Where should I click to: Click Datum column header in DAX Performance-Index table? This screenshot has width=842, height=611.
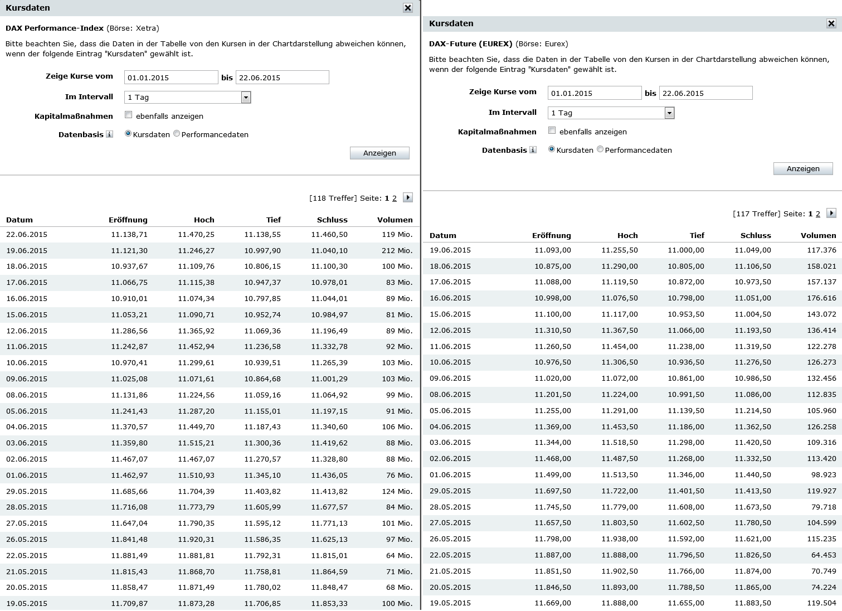pos(20,220)
